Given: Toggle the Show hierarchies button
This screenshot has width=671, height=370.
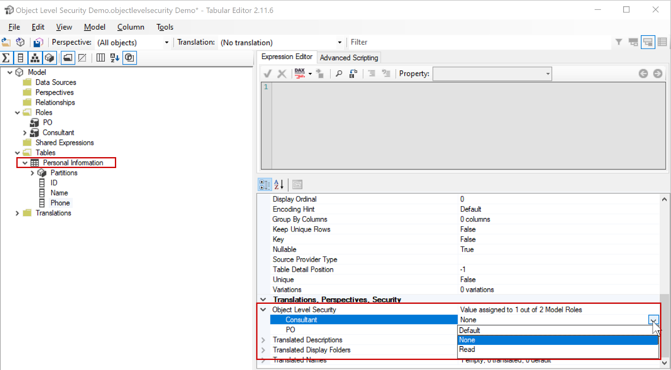Looking at the screenshot, I should pyautogui.click(x=35, y=58).
